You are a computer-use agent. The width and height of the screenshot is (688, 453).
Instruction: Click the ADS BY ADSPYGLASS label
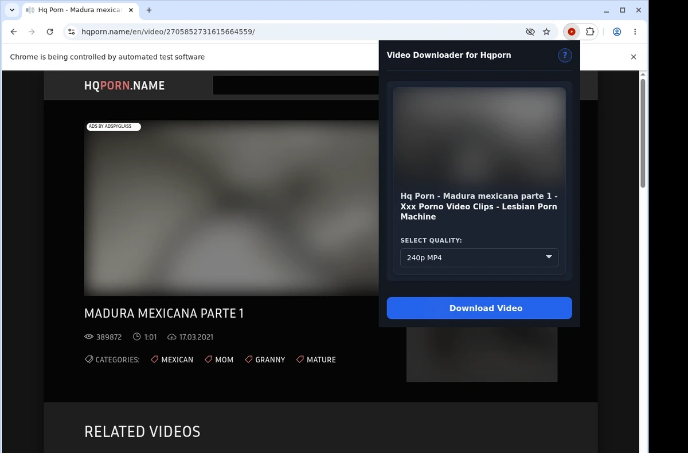click(114, 126)
